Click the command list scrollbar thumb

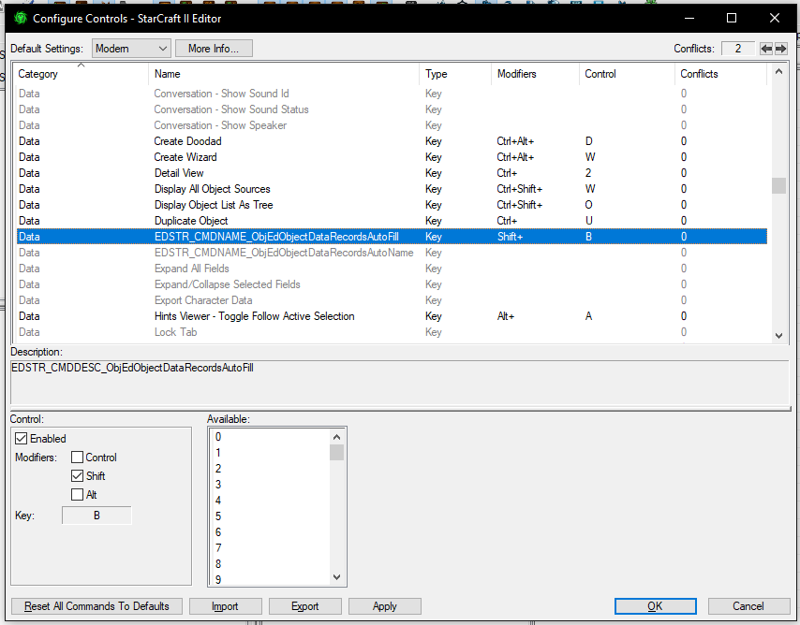(x=778, y=185)
